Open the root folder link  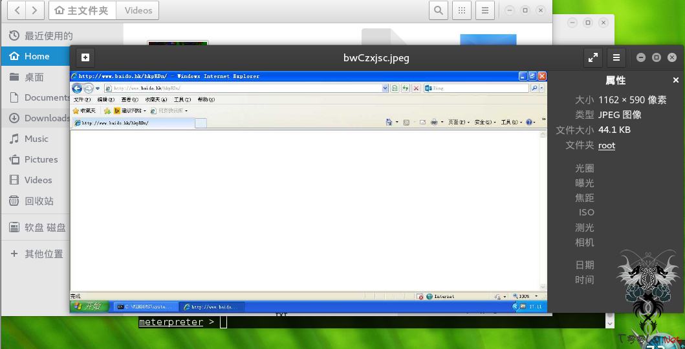tap(606, 146)
